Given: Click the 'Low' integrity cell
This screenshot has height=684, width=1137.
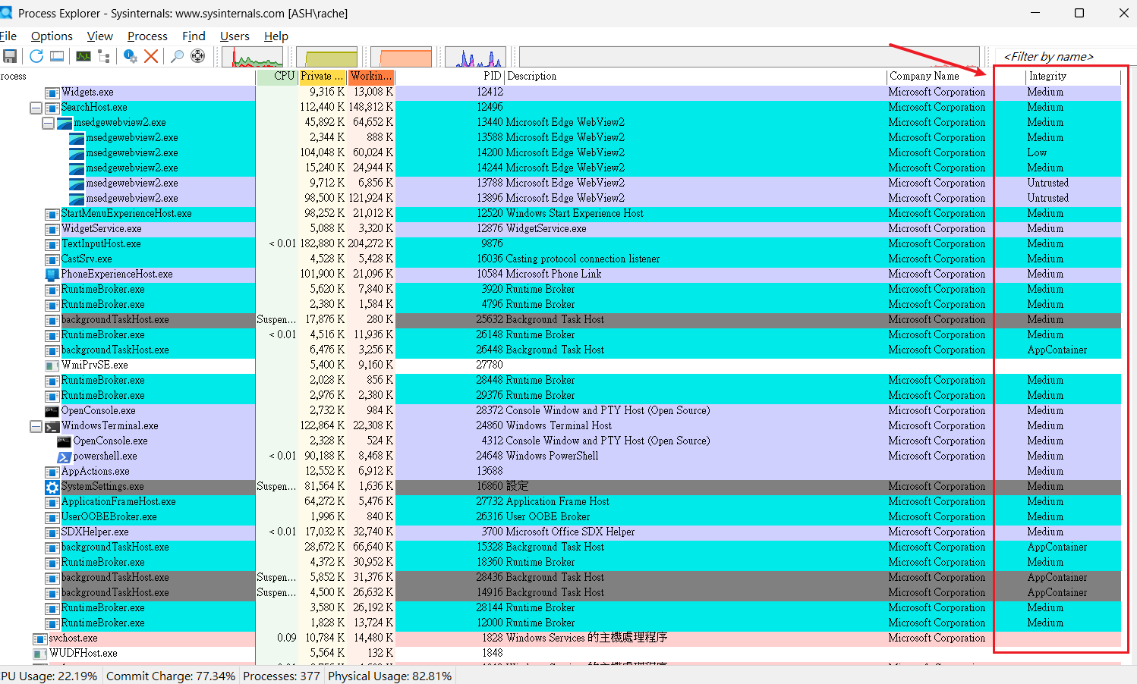Looking at the screenshot, I should click(x=1037, y=153).
